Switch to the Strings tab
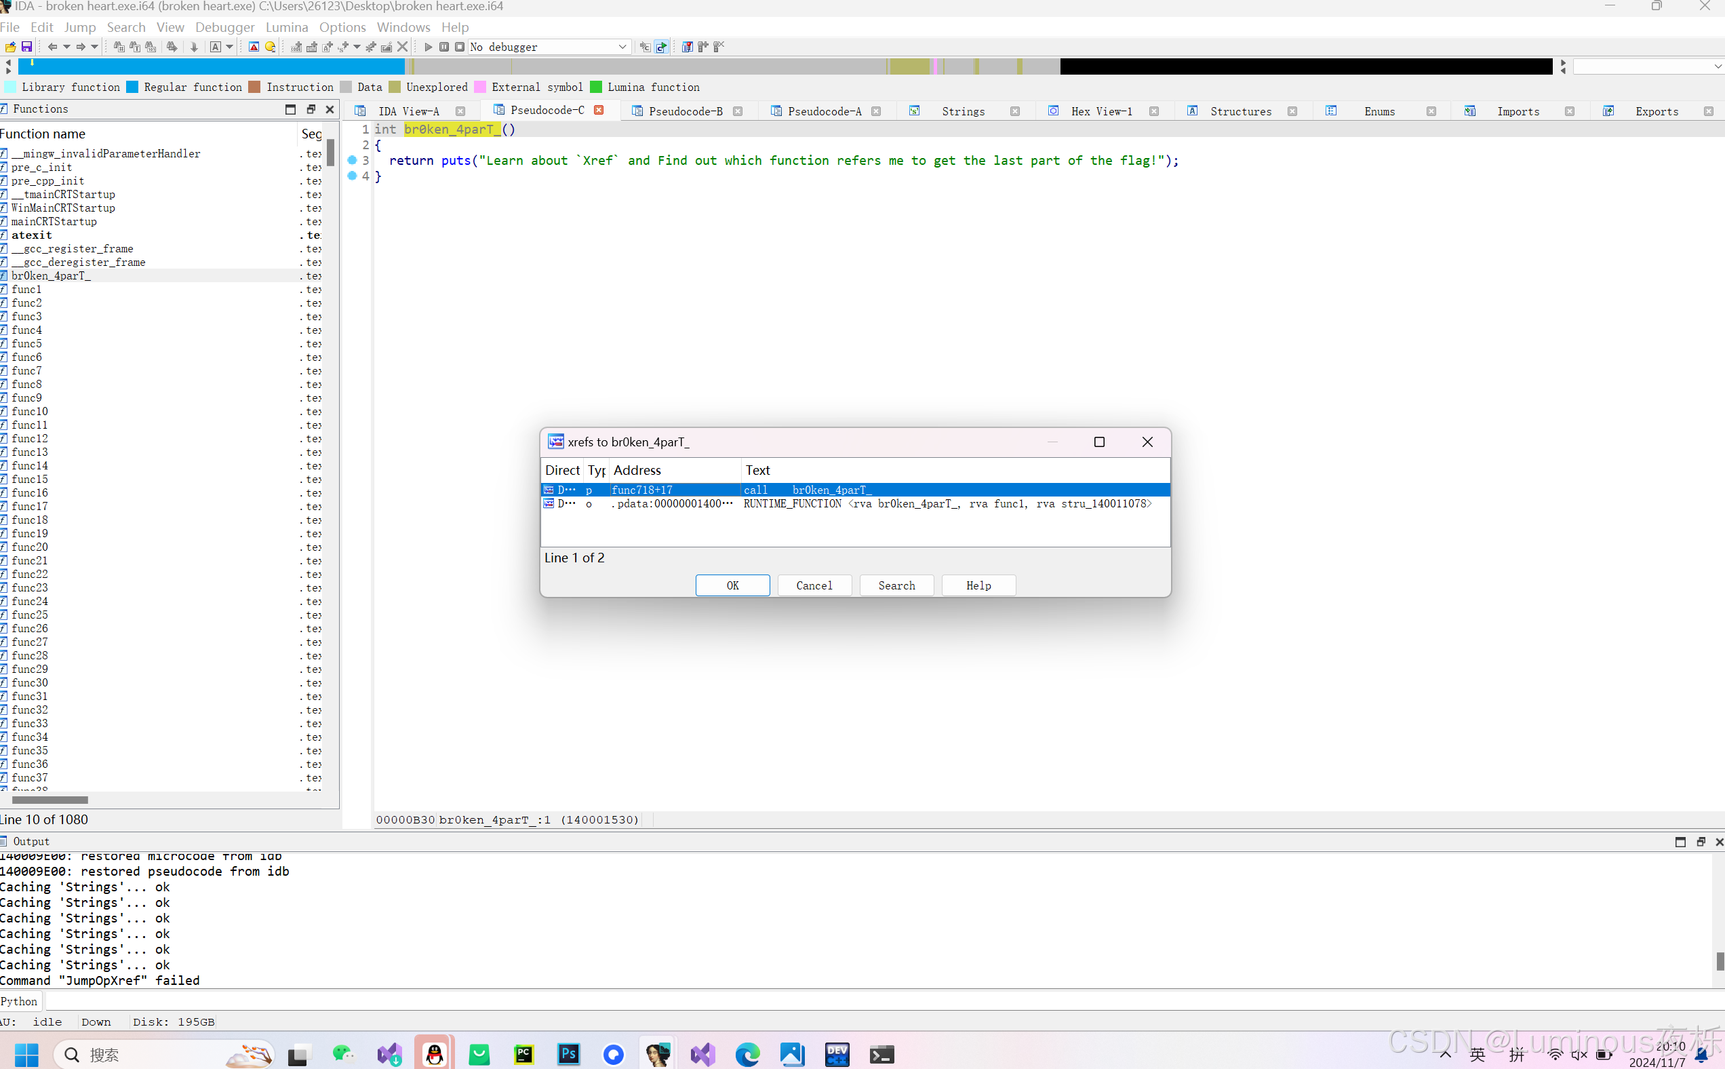 click(962, 111)
